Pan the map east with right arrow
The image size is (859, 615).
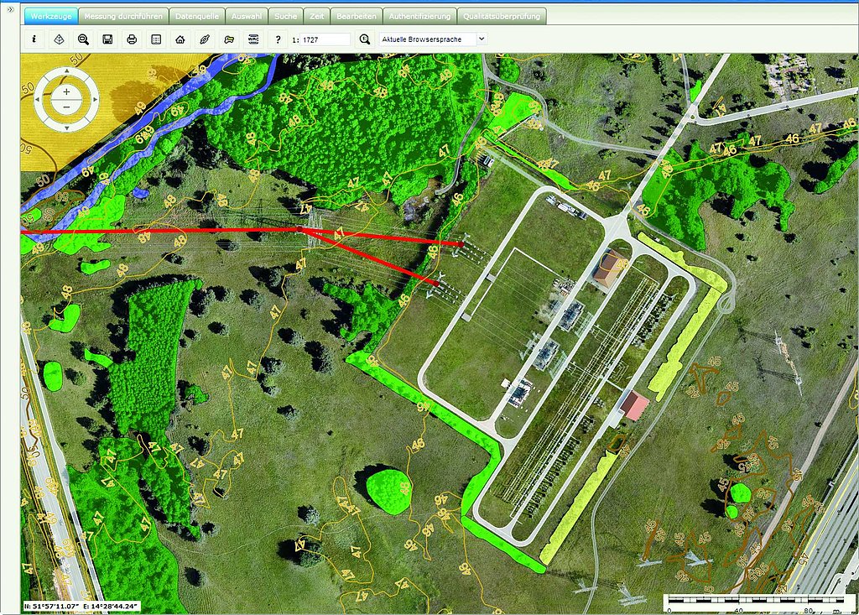tap(95, 100)
